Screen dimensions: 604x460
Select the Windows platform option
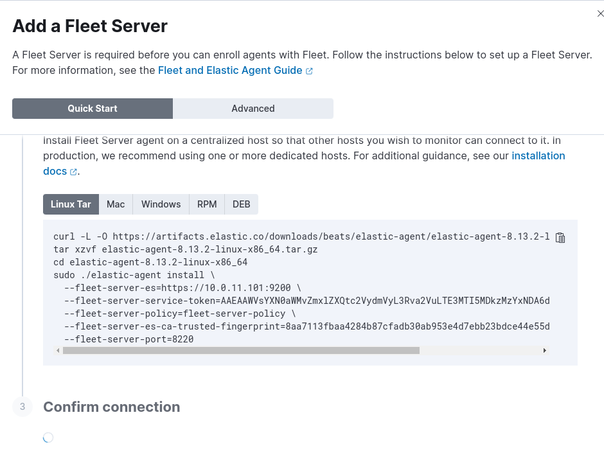pos(161,204)
